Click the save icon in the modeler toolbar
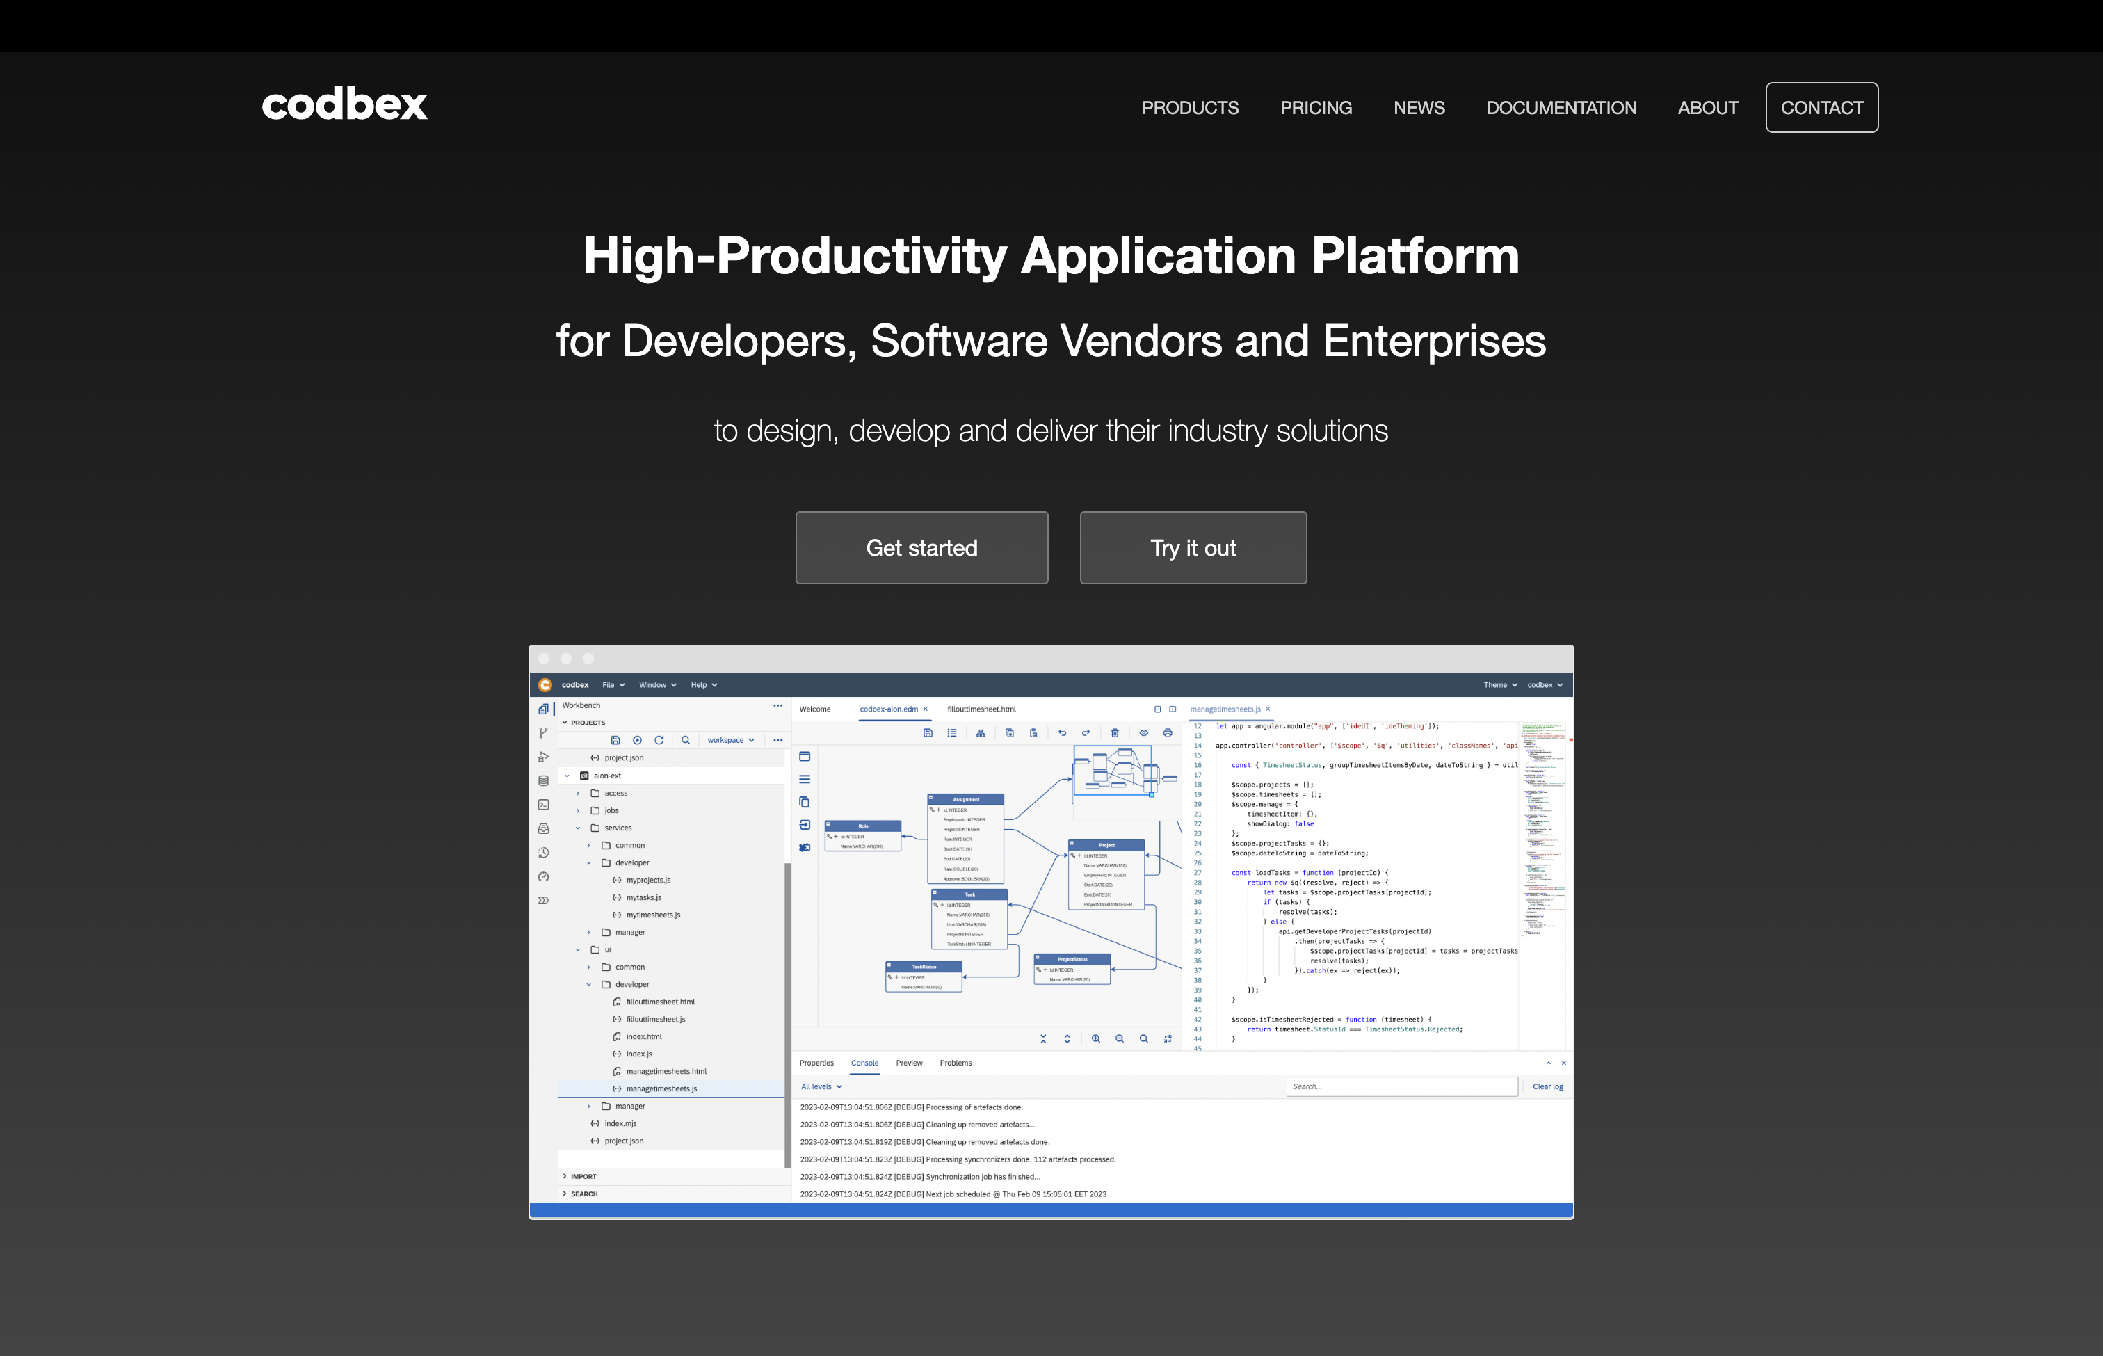2103x1366 pixels. tap(928, 732)
